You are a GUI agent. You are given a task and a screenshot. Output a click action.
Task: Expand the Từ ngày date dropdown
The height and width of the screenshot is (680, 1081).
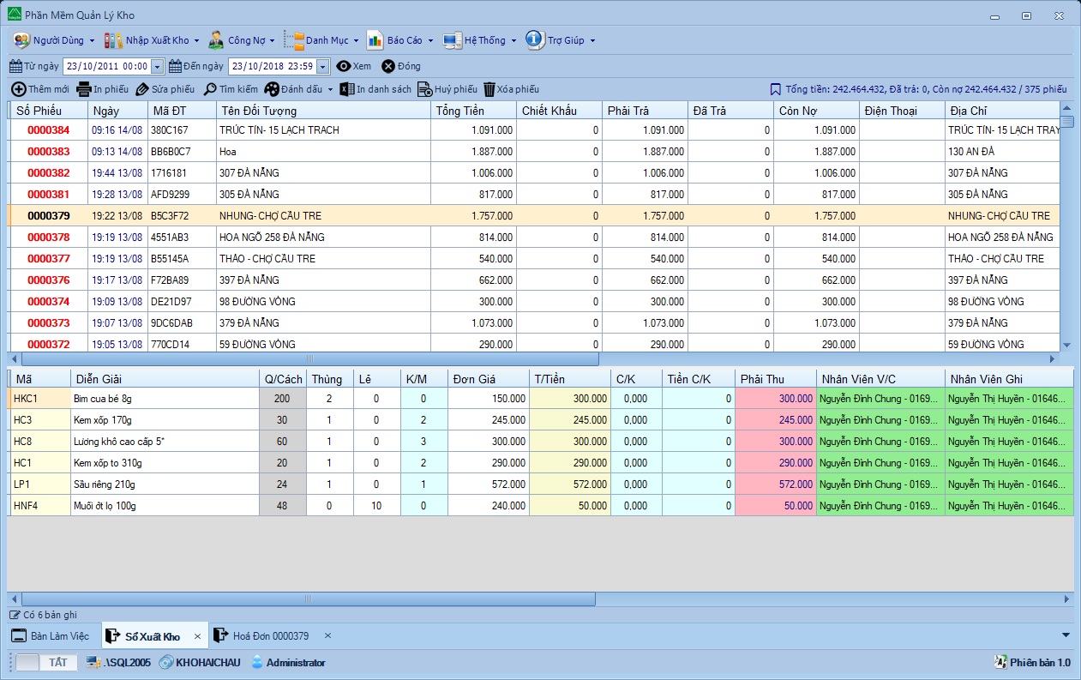(x=158, y=66)
